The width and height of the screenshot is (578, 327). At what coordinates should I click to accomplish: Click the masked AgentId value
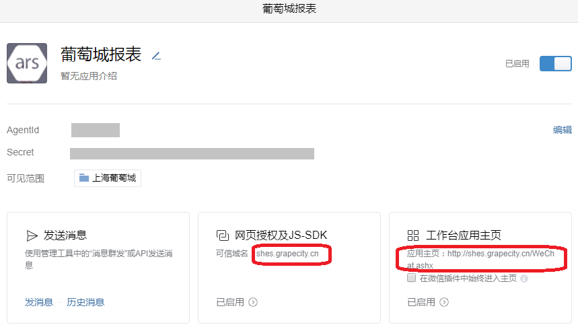point(96,130)
